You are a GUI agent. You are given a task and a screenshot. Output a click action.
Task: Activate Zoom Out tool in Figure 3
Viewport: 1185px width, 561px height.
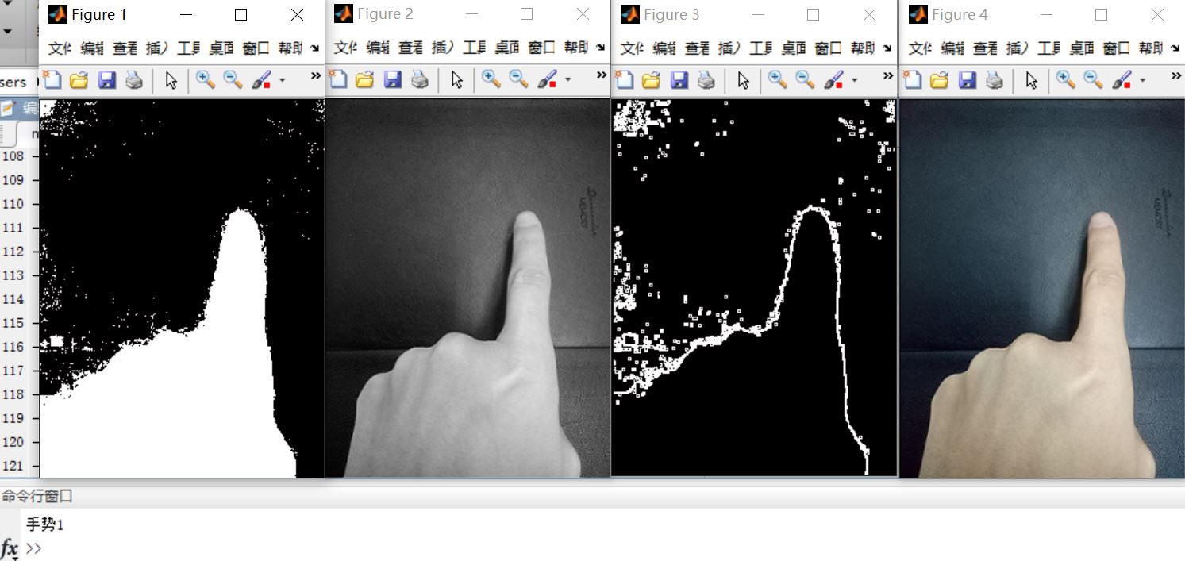pyautogui.click(x=805, y=79)
